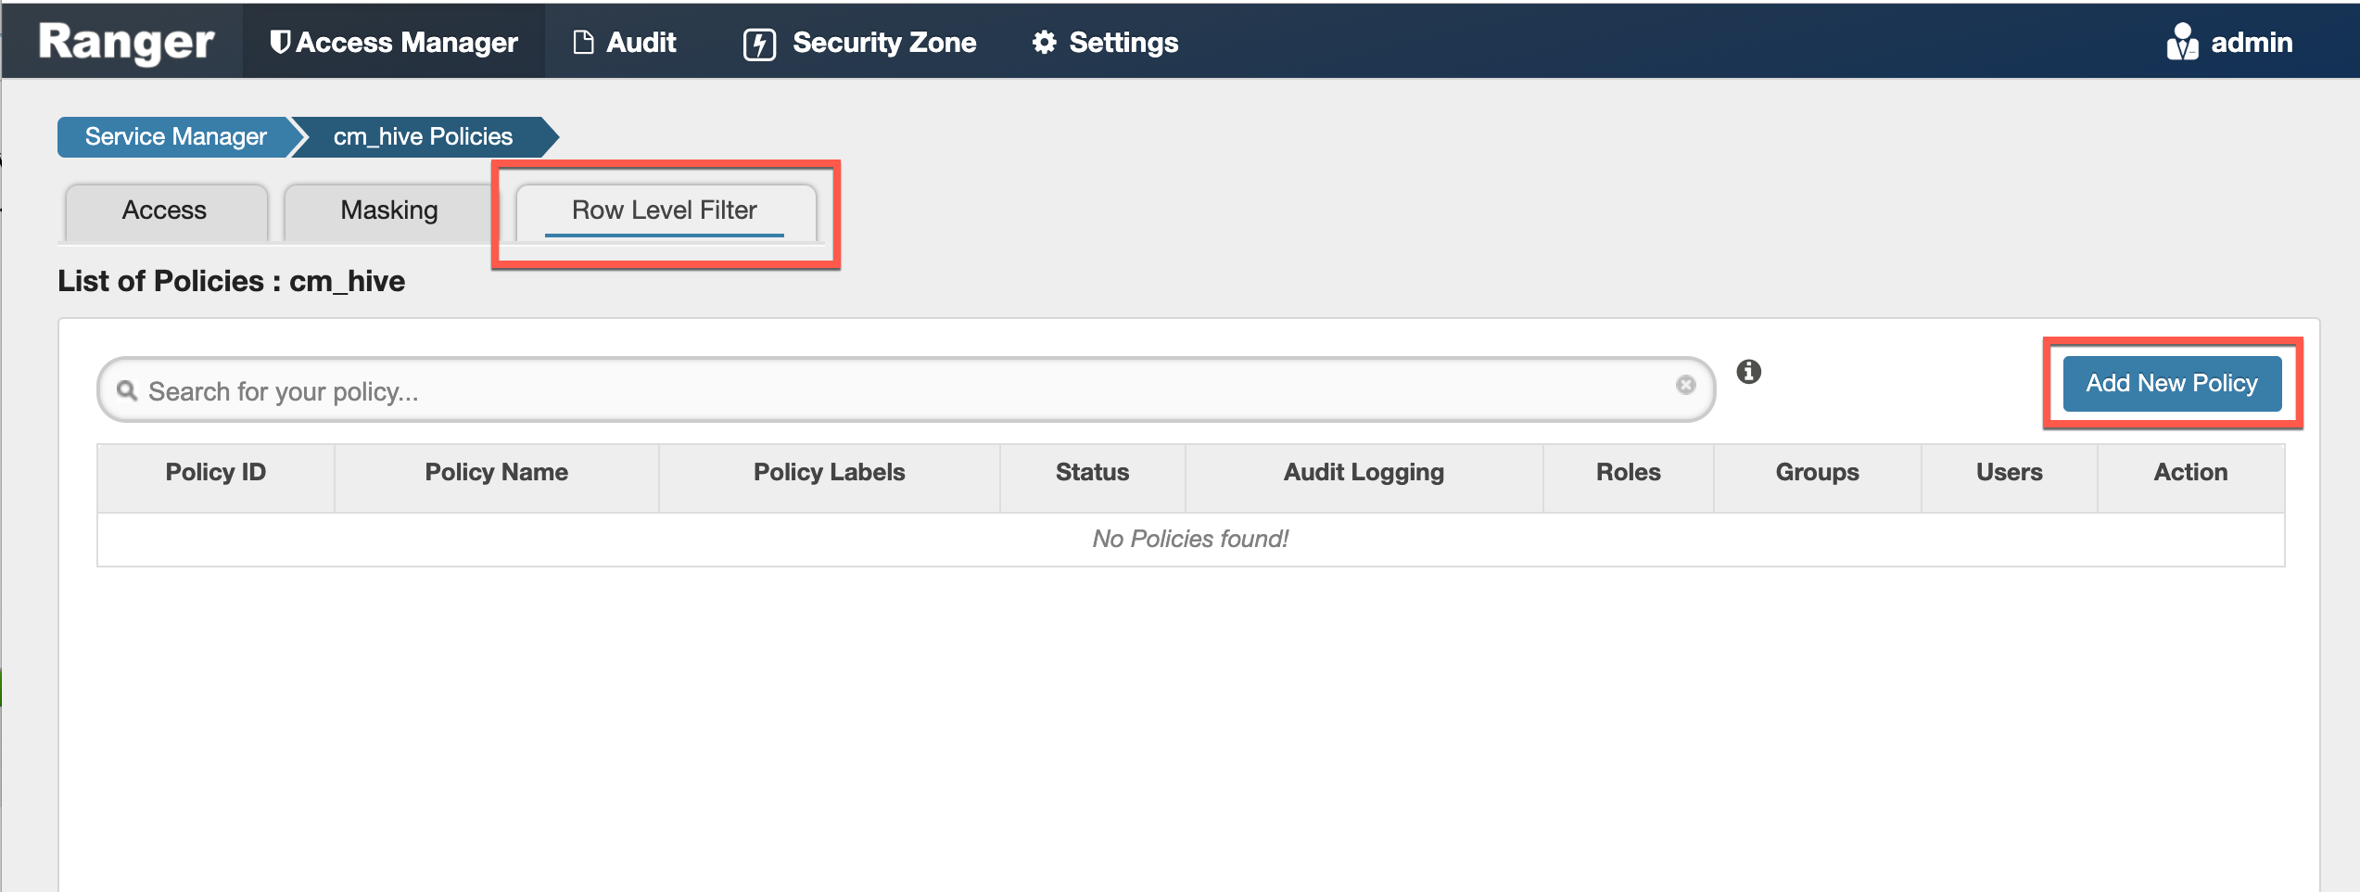2360x892 pixels.
Task: Click the Security Zone lightning bolt icon
Action: coord(759,44)
